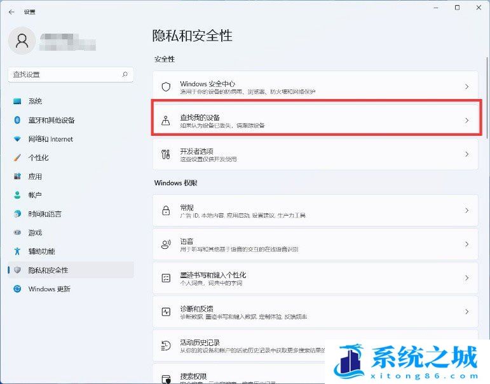The image size is (490, 384).
Task: Open 诊断和反馈 entry
Action: [x=316, y=312]
